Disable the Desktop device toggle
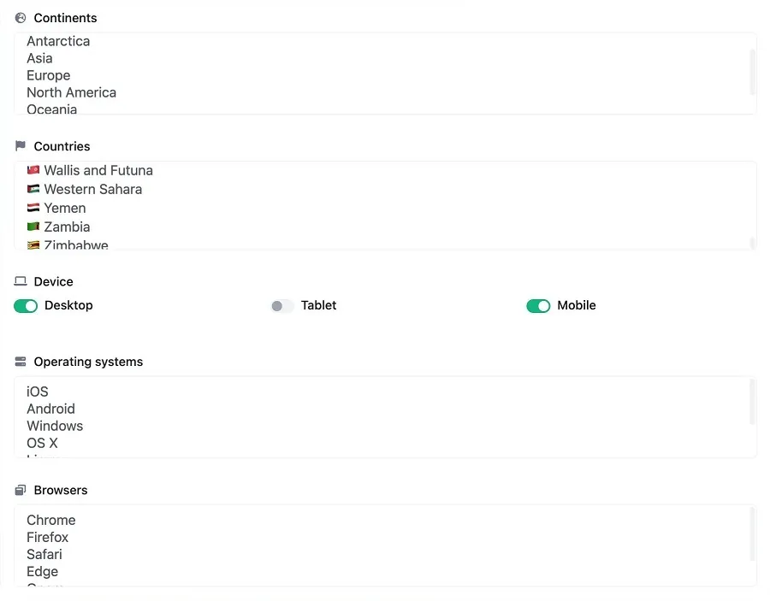Viewport: 770px width, 601px height. 26,306
